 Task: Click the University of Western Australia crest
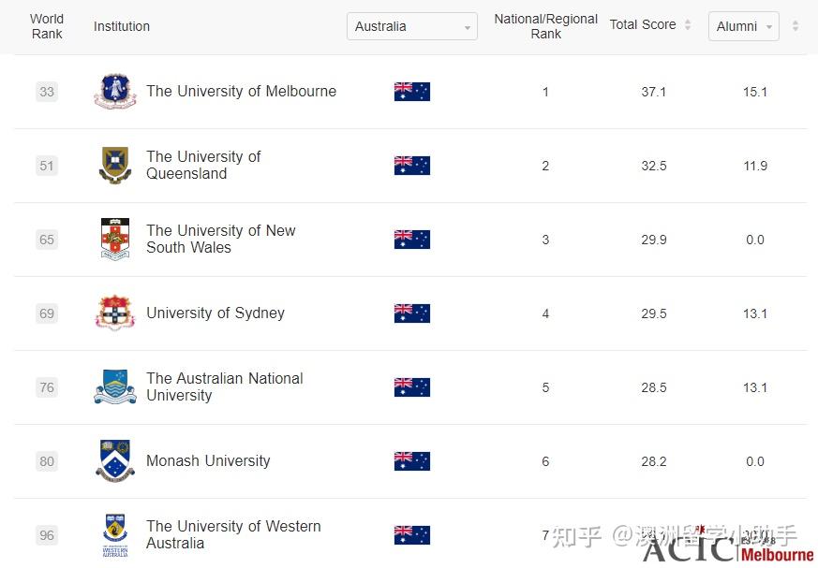(115, 535)
